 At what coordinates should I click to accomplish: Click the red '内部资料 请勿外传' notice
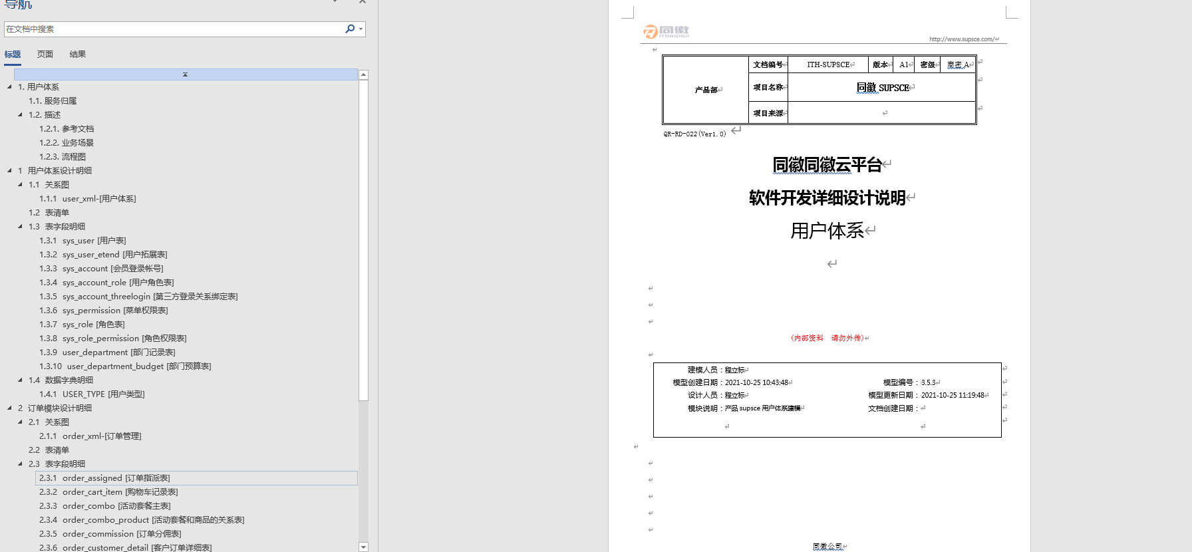coord(827,338)
